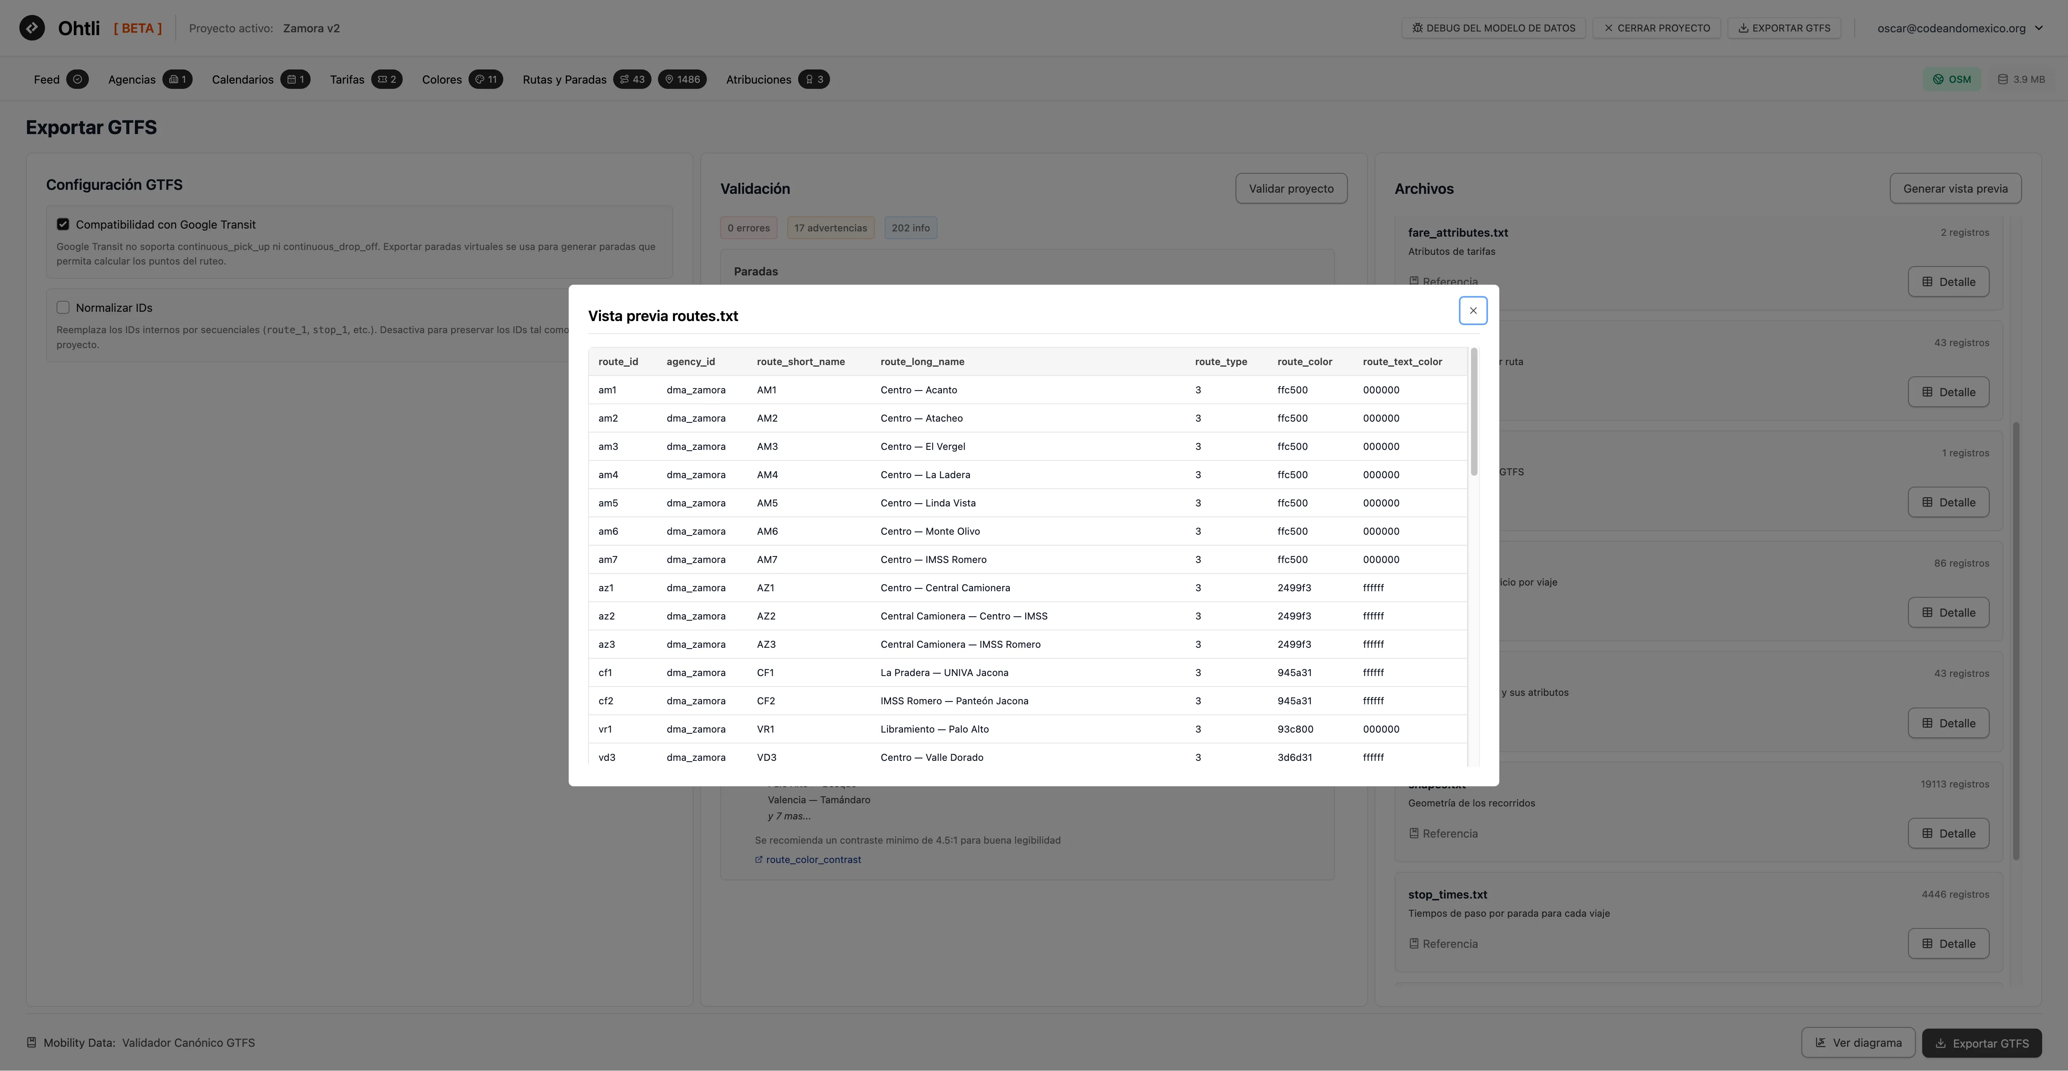The width and height of the screenshot is (2068, 1071).
Task: Click the agency_id column header
Action: 690,362
